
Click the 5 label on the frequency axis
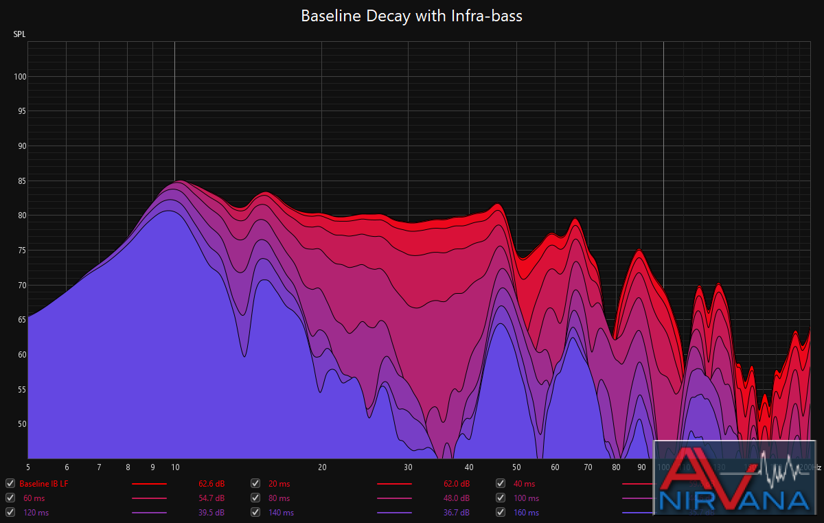click(28, 467)
